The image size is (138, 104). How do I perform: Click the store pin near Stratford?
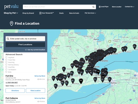coord(64,69)
